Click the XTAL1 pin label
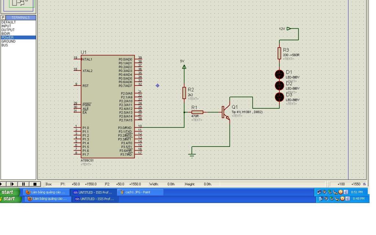376x235 pixels. click(87, 59)
